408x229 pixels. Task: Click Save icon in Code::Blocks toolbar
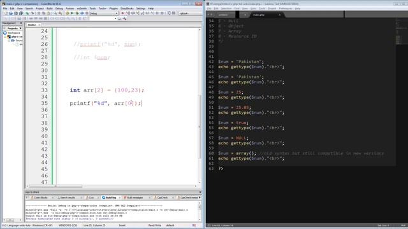16,13
